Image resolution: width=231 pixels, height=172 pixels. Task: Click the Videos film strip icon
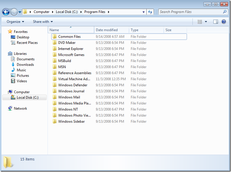point(13,81)
